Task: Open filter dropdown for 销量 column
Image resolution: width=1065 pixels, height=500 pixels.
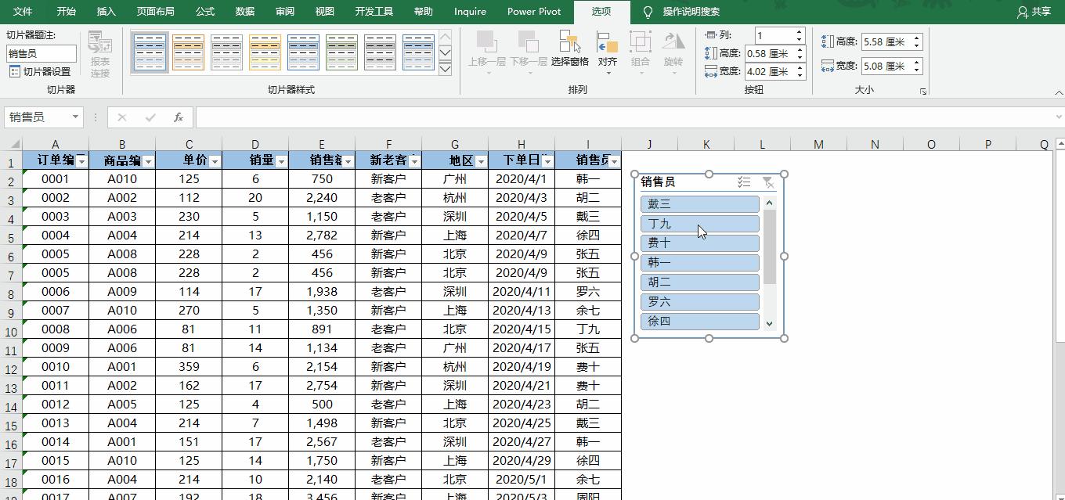Action: coord(281,161)
